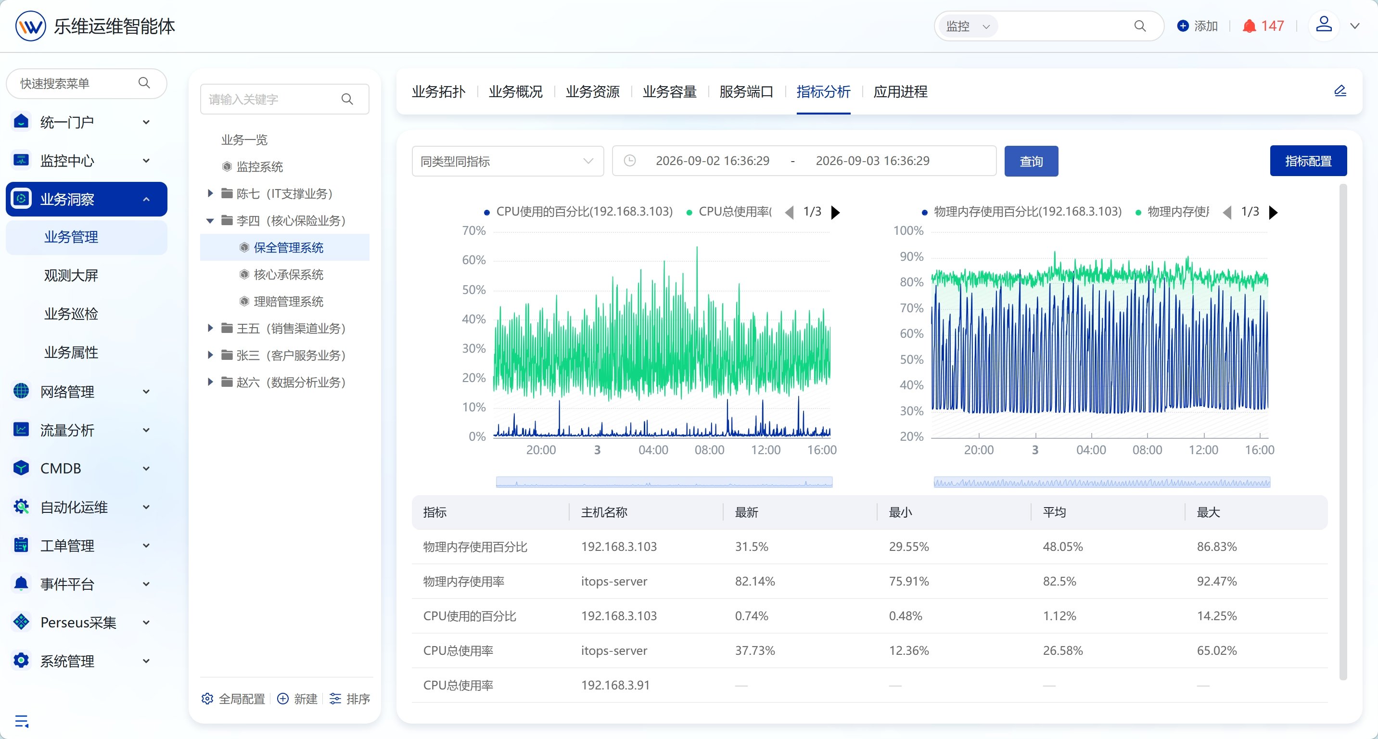Click the memory chart zoom range slider
Image resolution: width=1378 pixels, height=739 pixels.
(1102, 482)
